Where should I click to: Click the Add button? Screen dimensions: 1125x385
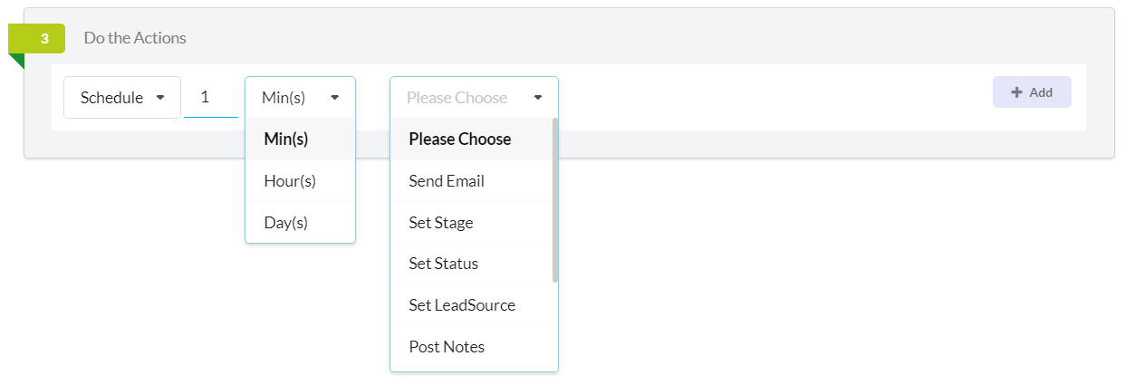pos(1032,92)
